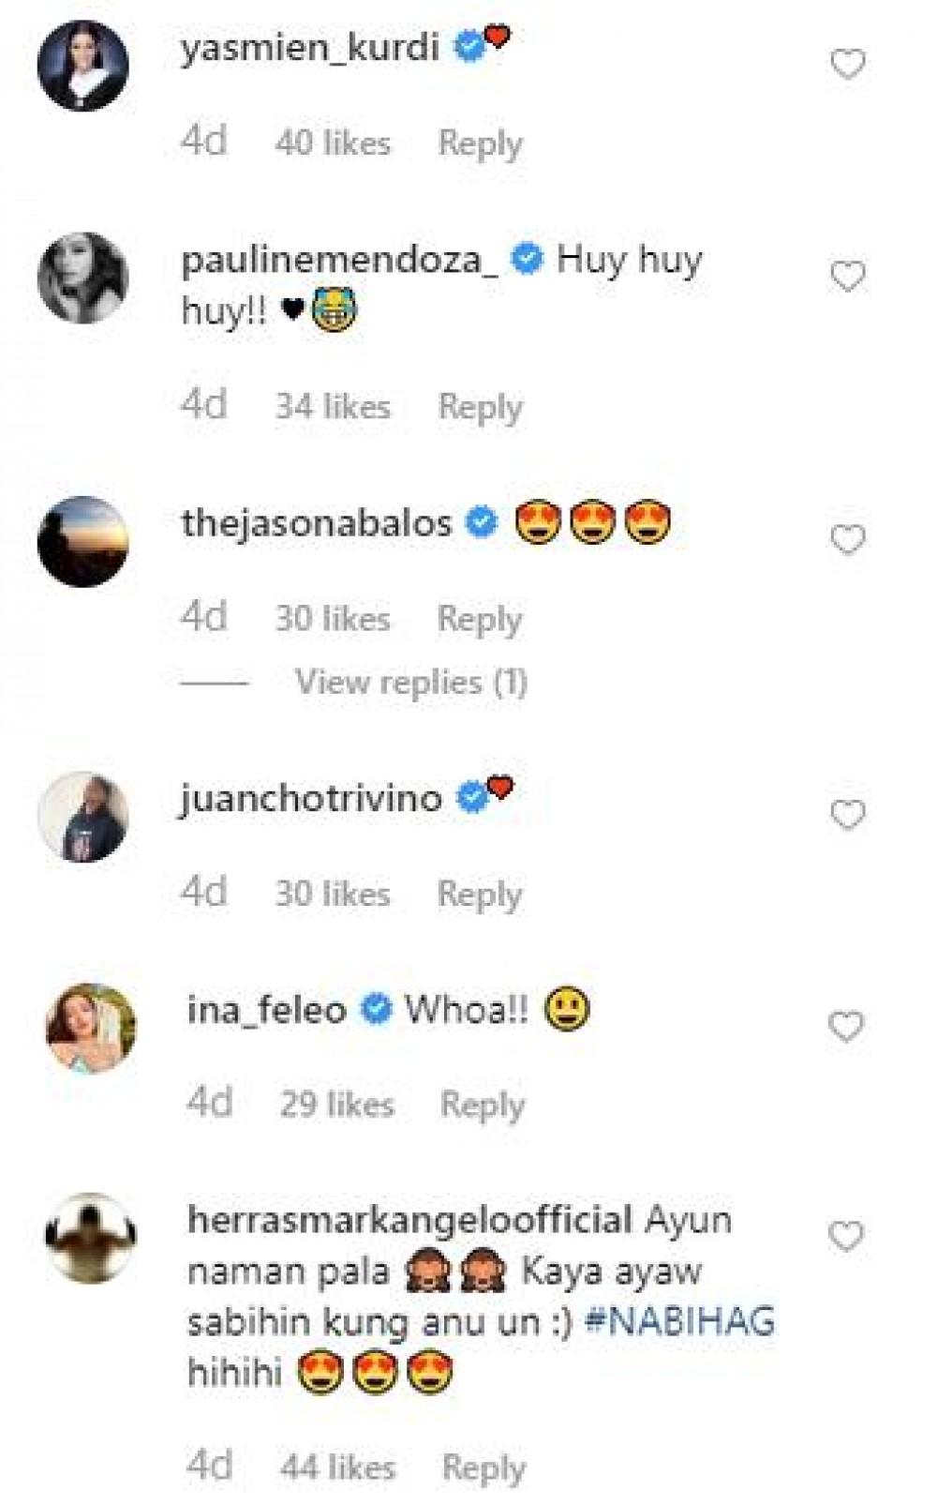
Task: Like paulinemendoza_'s comment with the heart
Action: 848,277
